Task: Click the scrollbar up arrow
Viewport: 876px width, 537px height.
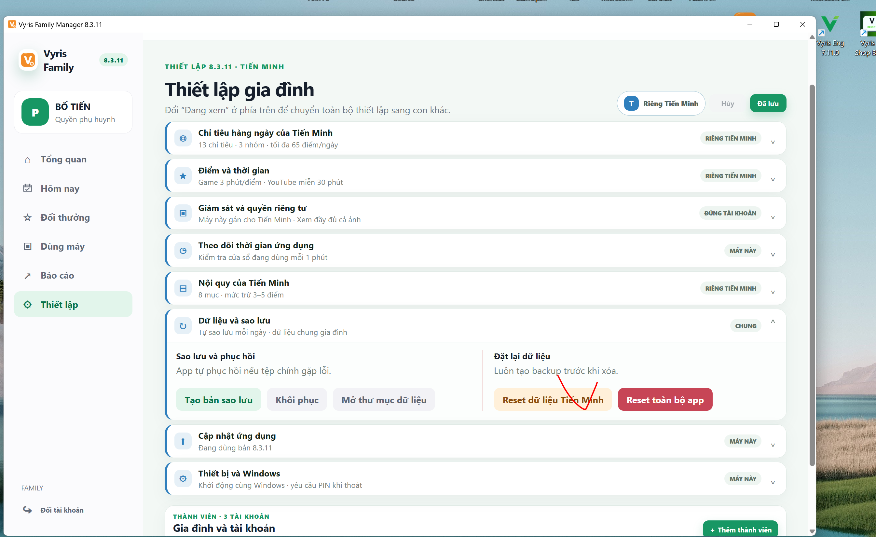Action: [x=812, y=37]
